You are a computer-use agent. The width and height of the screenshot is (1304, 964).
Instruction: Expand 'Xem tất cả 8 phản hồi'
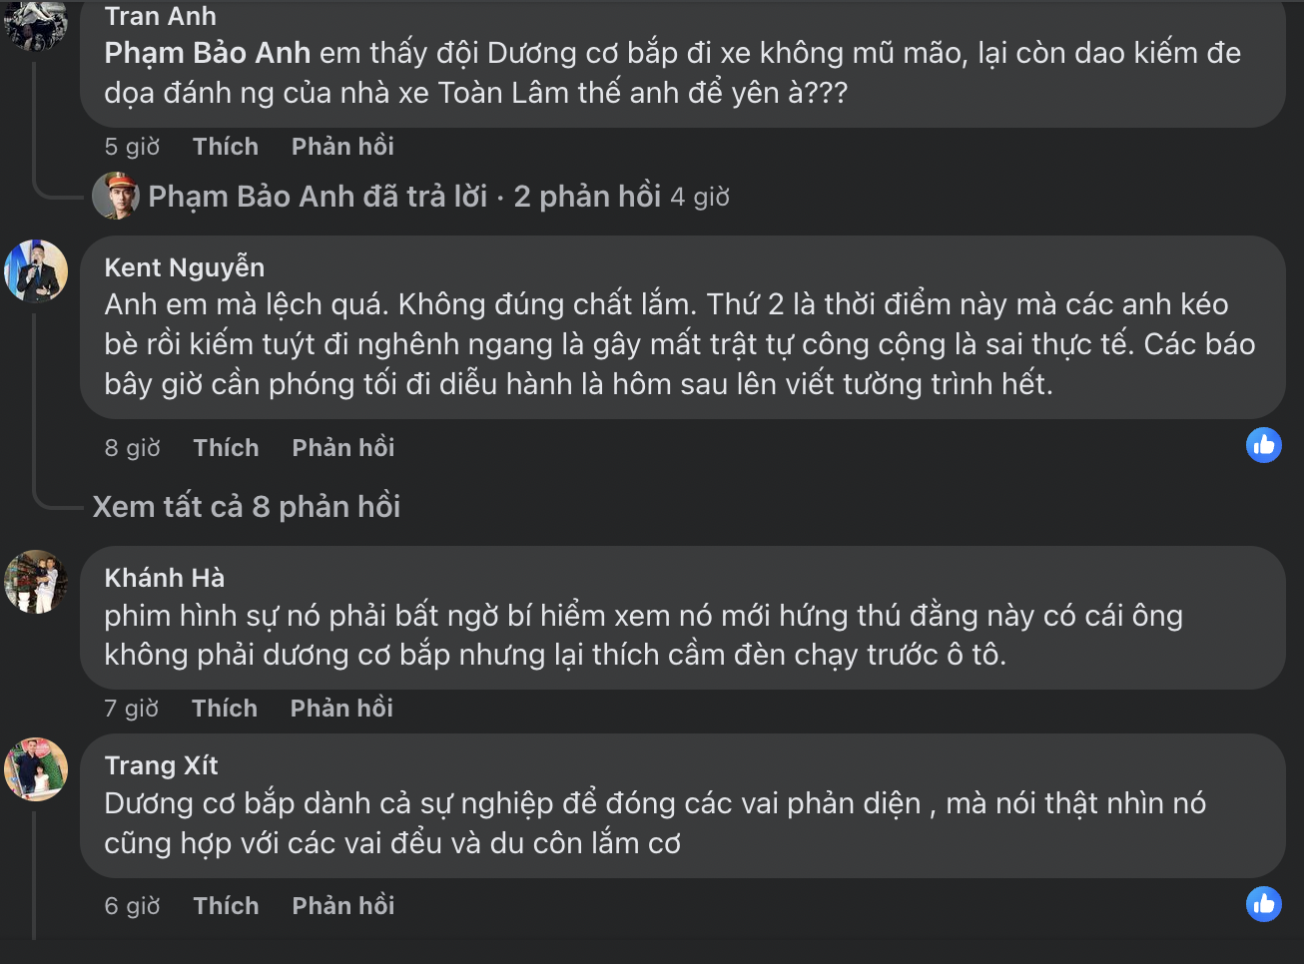pos(247,507)
